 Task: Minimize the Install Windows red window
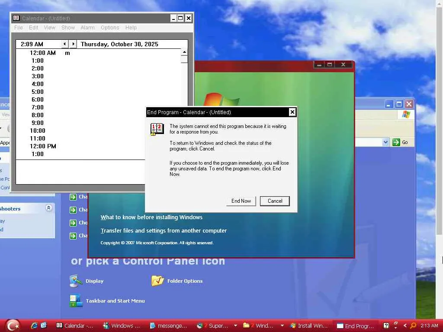click(x=319, y=65)
